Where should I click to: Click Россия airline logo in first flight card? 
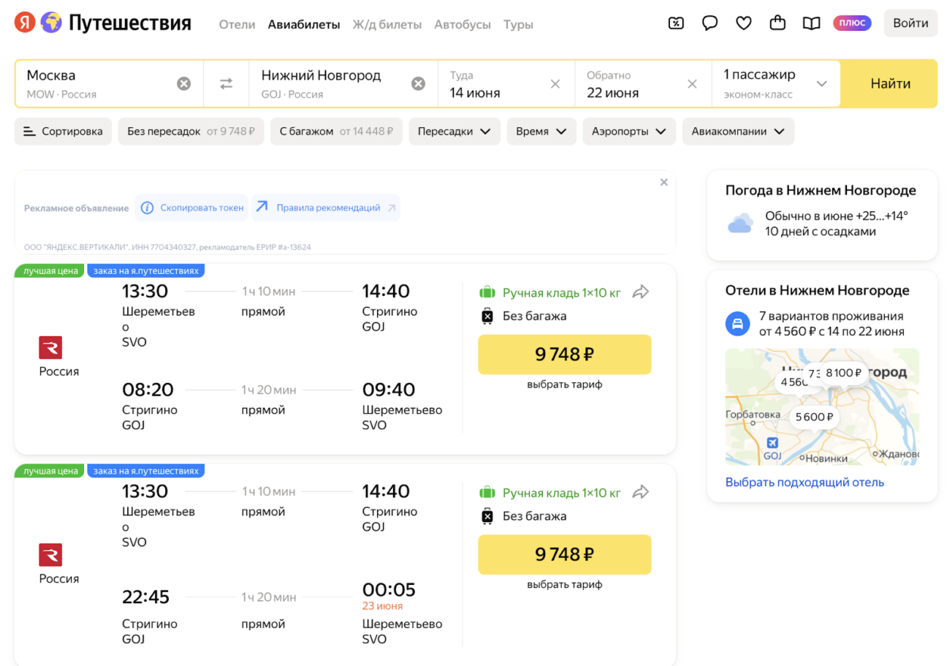coord(50,347)
